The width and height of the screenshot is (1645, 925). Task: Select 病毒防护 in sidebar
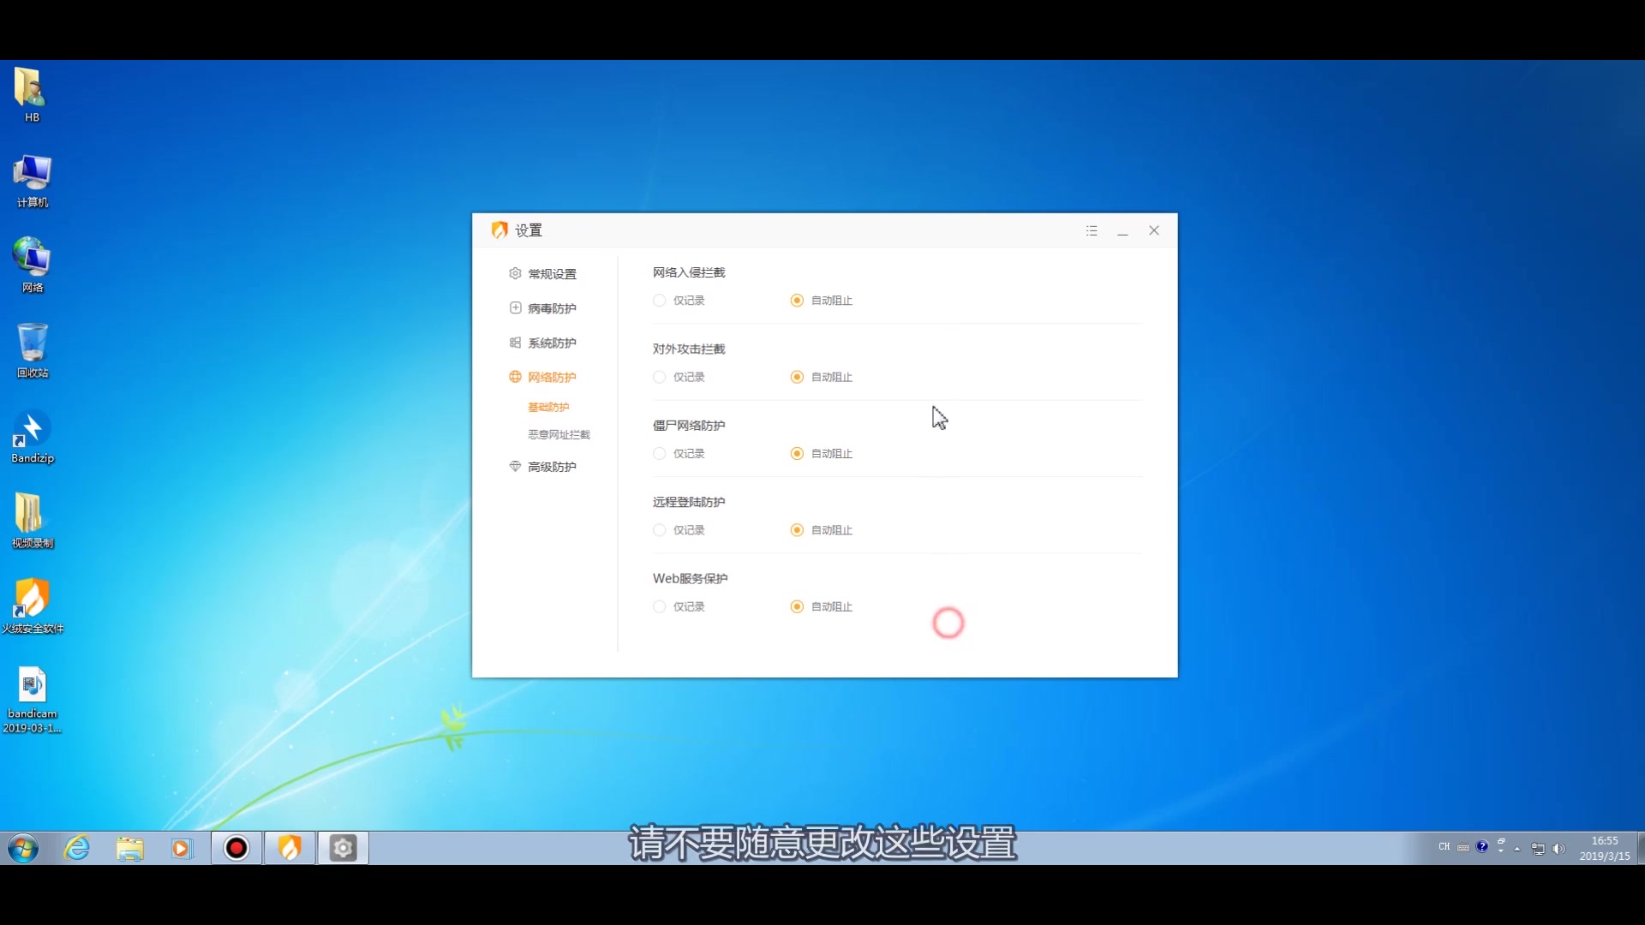point(553,307)
